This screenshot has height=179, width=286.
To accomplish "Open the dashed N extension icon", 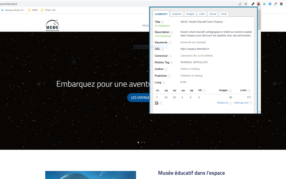I will 264,4.
